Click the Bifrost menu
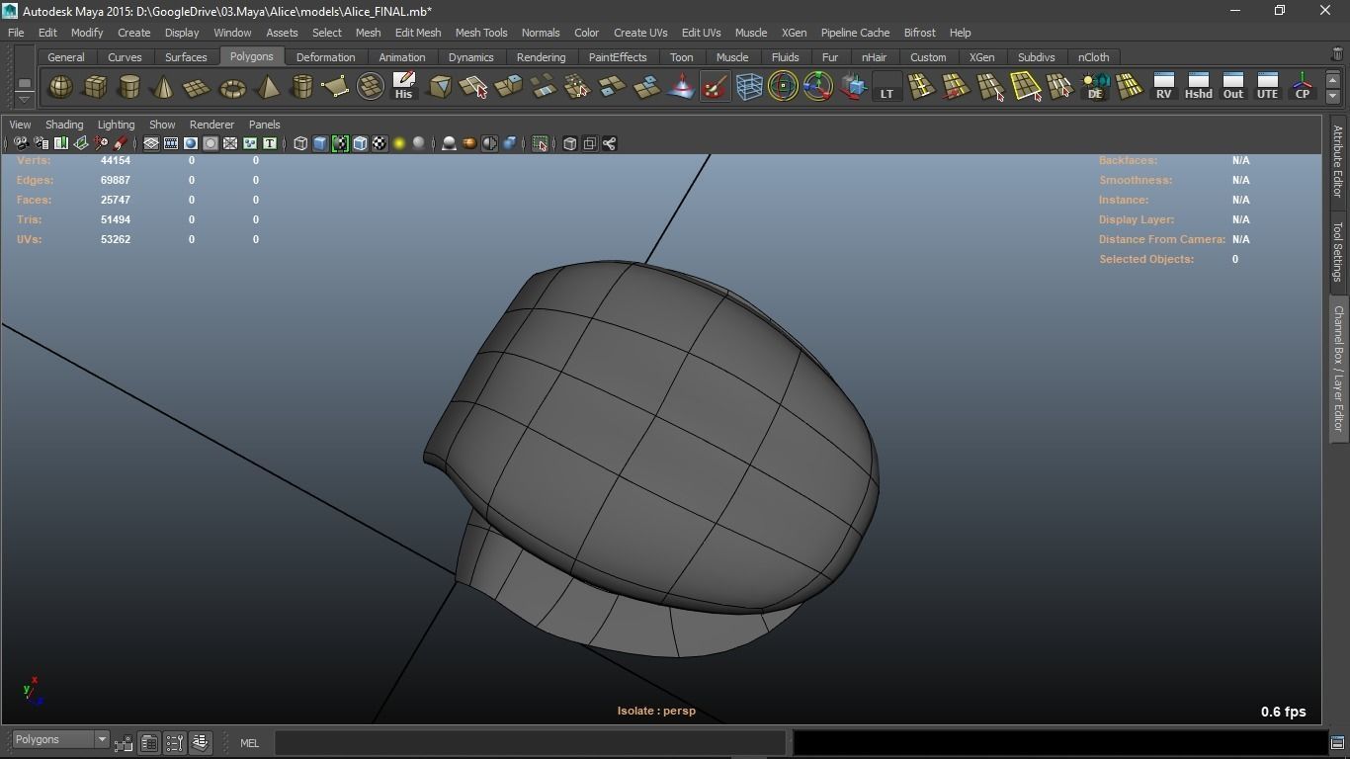 tap(919, 33)
